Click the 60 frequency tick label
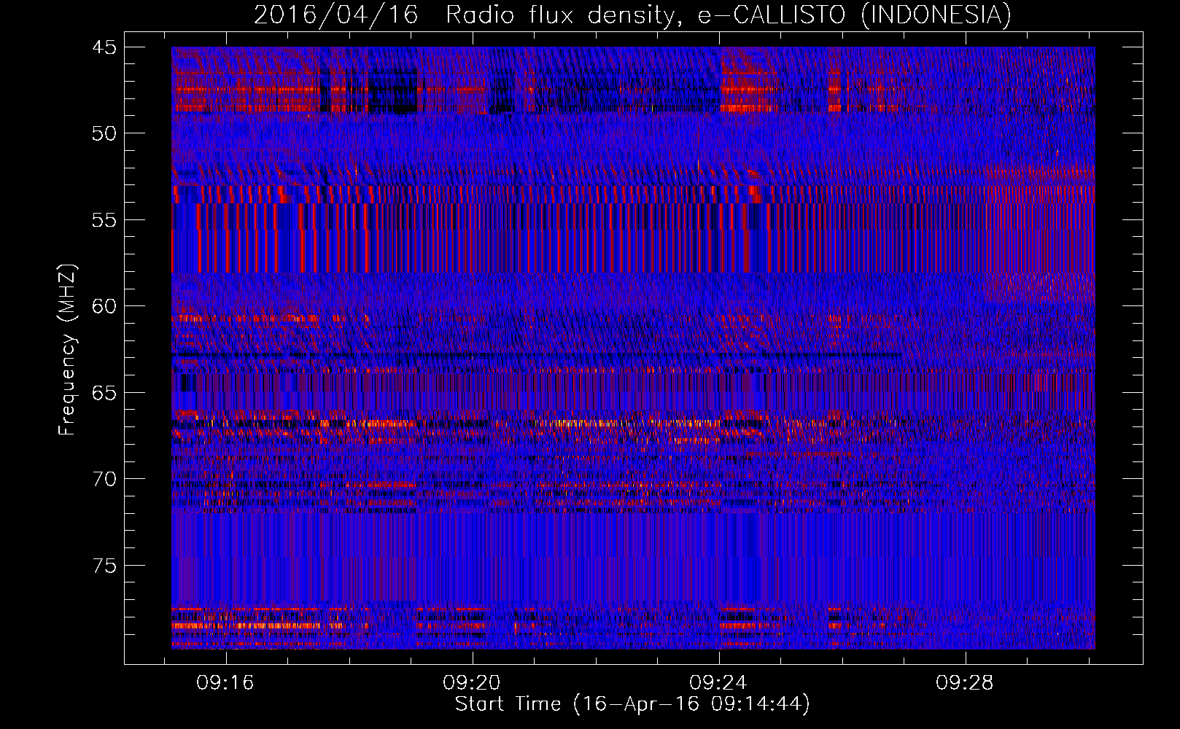This screenshot has width=1180, height=729. click(104, 306)
